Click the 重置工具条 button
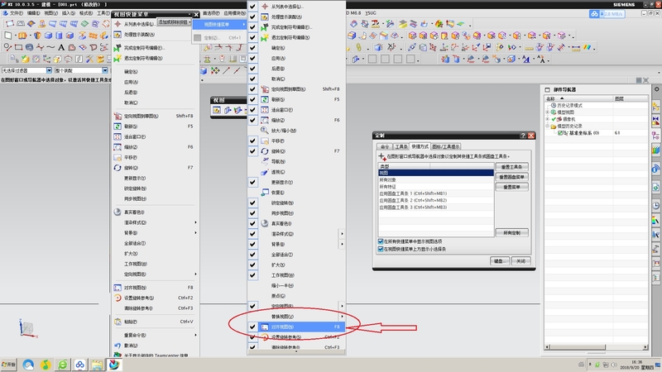The image size is (662, 372). click(511, 166)
